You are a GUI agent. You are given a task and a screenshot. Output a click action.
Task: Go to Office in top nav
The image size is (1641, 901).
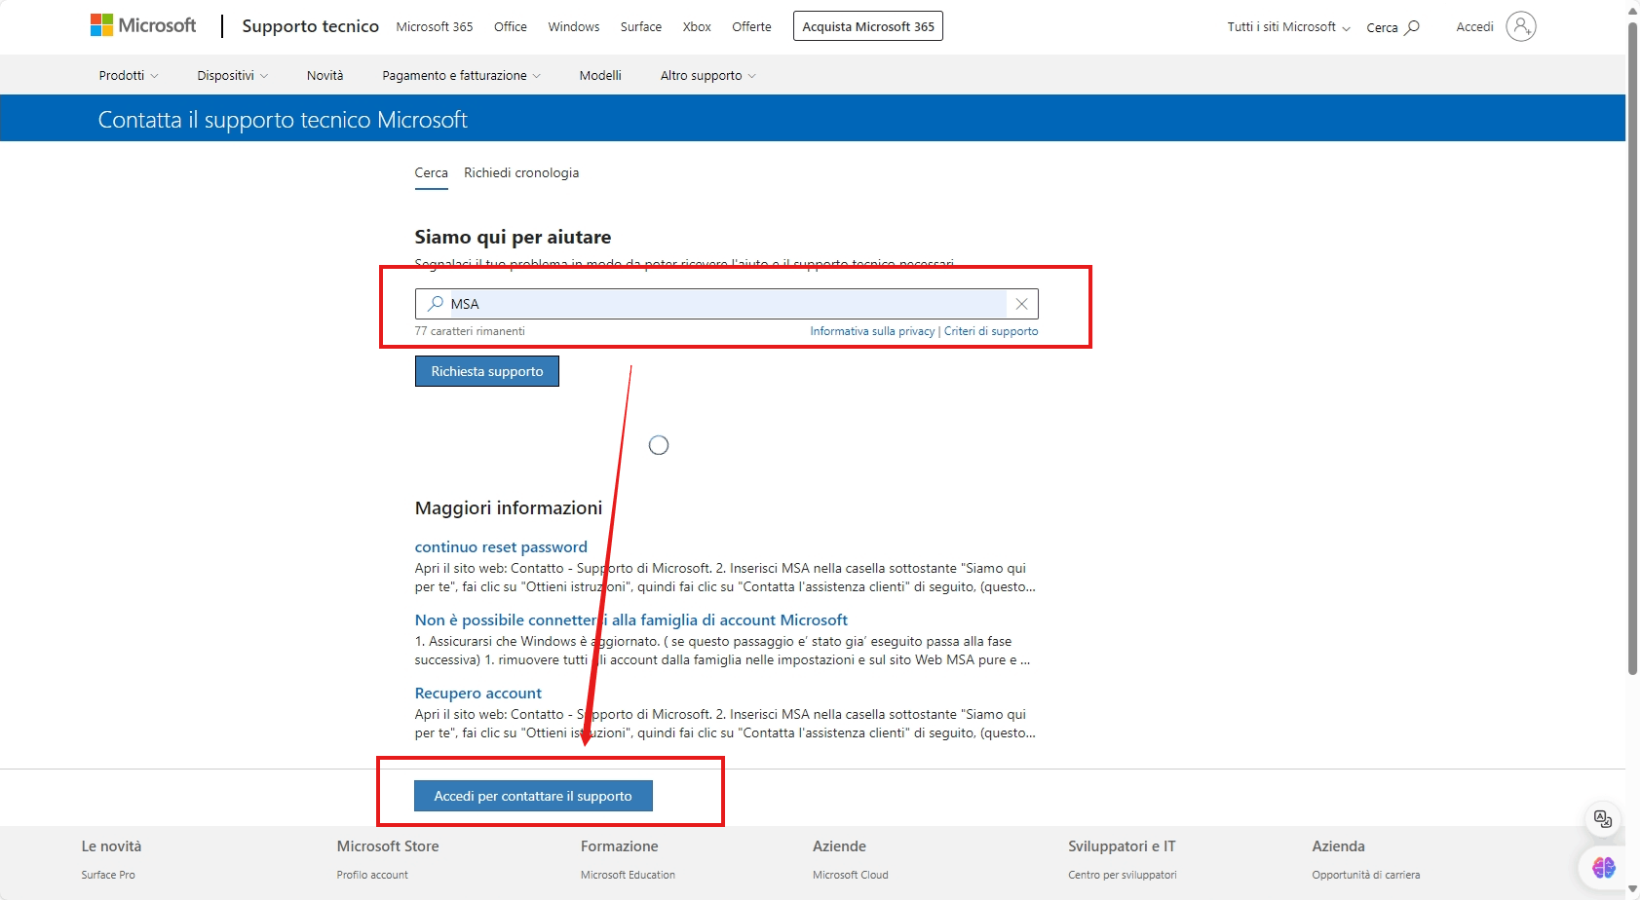pos(511,26)
